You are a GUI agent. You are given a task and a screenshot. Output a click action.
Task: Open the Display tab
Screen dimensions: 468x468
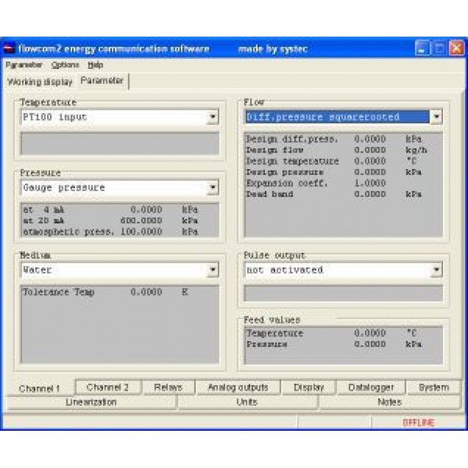click(x=309, y=387)
